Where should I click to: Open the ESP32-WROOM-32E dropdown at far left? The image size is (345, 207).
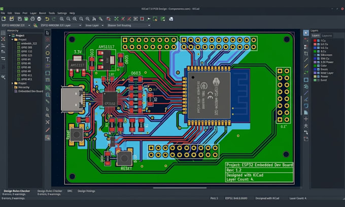point(16,25)
